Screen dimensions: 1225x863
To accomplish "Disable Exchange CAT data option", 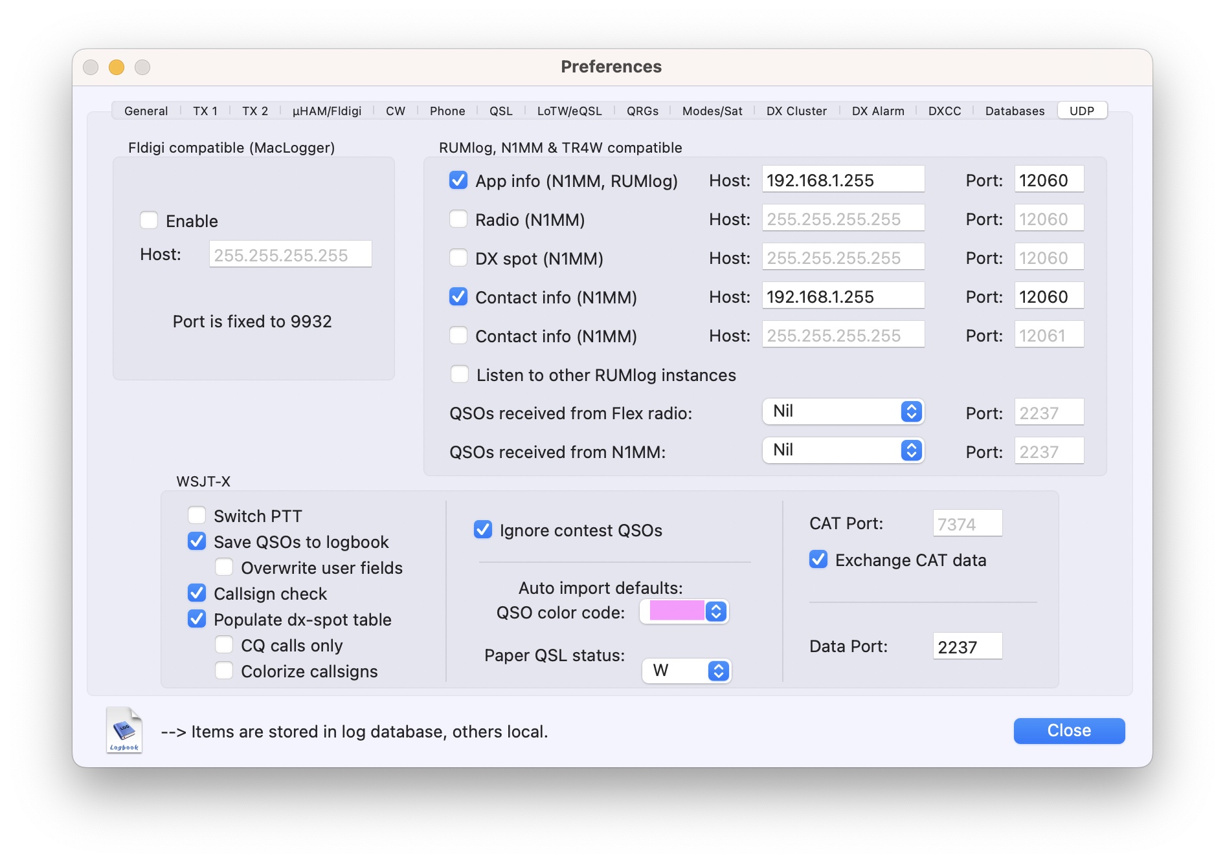I will point(818,560).
